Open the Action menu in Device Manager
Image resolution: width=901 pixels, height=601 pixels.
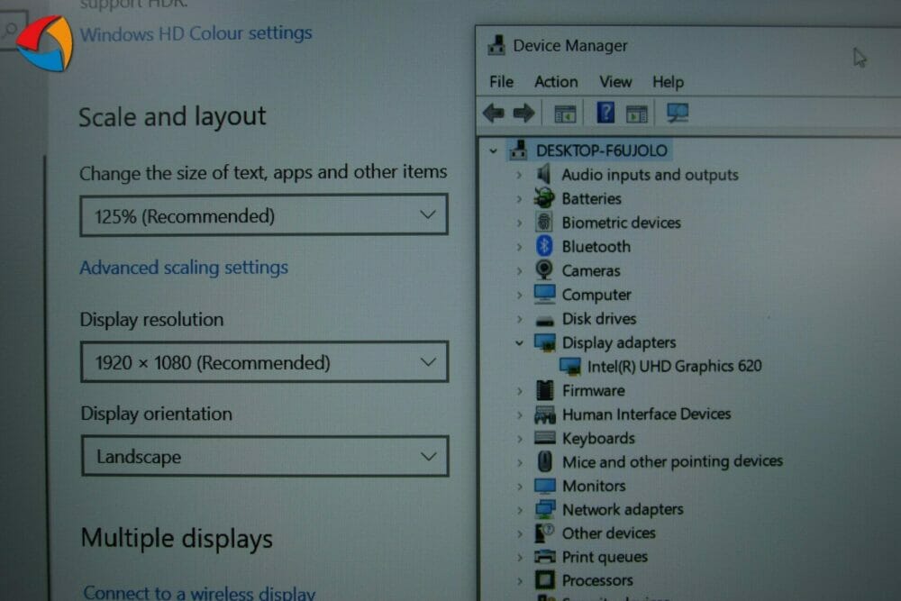(556, 82)
